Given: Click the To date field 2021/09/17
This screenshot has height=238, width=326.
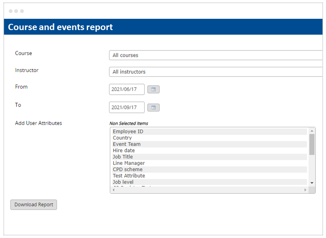Looking at the screenshot, I should 127,107.
